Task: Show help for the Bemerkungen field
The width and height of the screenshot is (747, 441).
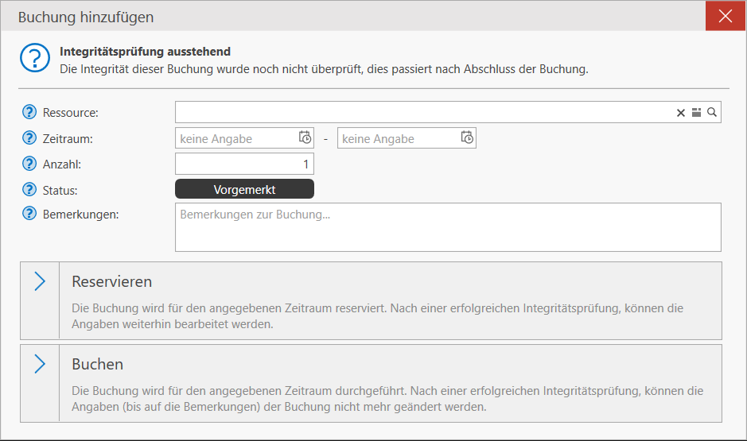Action: [x=30, y=214]
